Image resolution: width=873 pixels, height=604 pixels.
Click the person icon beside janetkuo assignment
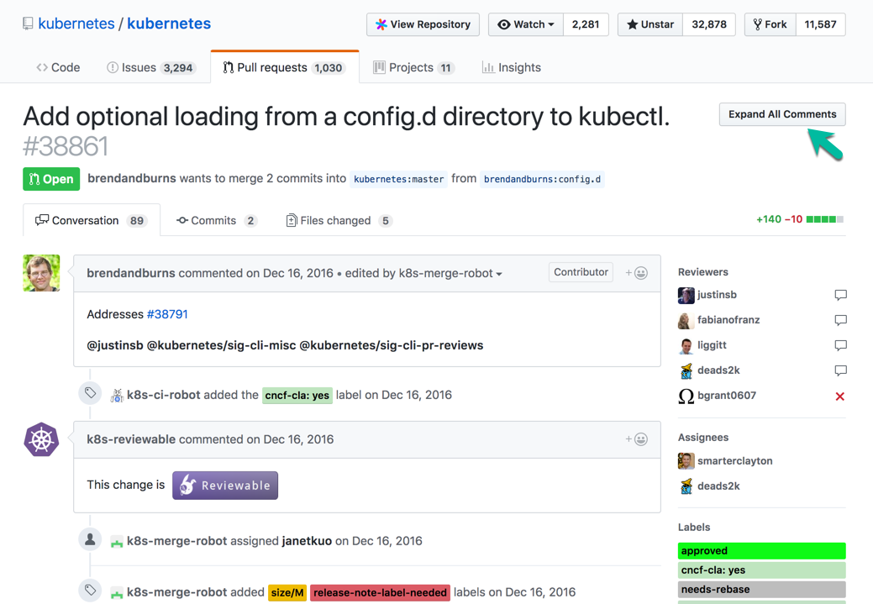[x=90, y=538]
